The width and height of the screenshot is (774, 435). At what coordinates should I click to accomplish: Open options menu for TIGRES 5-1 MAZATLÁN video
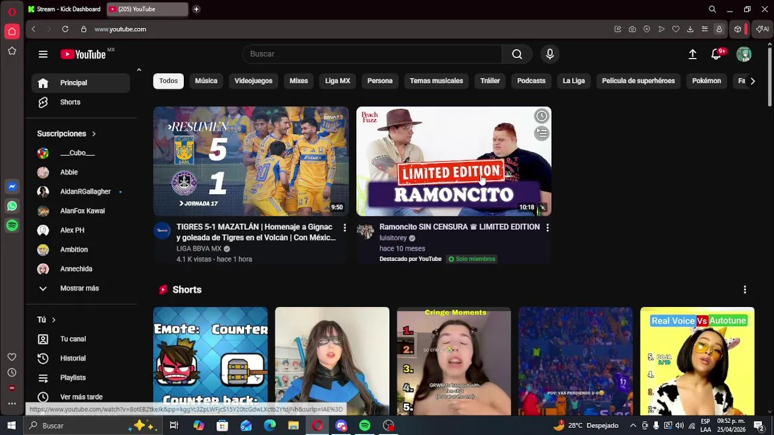(345, 228)
